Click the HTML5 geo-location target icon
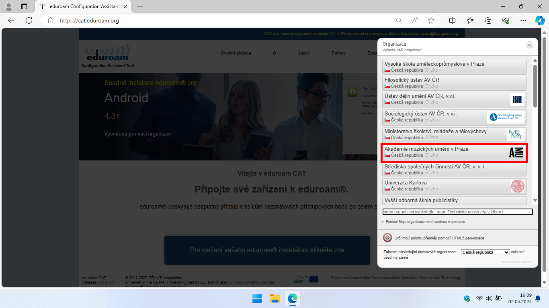Screen dimensions: 549x308 pos(387,238)
